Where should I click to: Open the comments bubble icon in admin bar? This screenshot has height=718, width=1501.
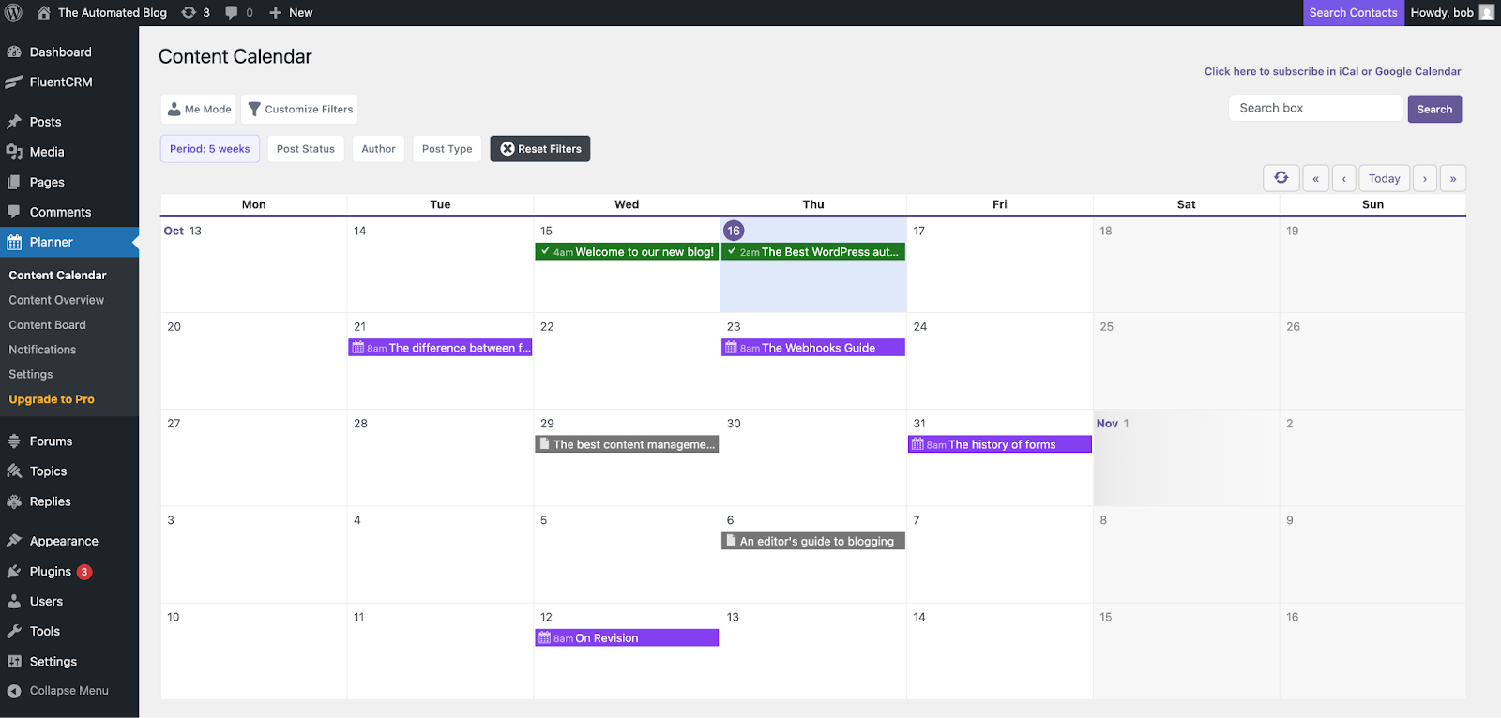point(232,12)
